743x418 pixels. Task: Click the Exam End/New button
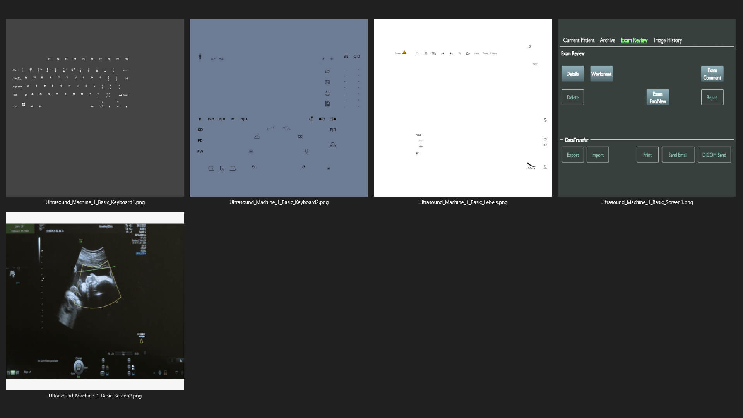657,98
